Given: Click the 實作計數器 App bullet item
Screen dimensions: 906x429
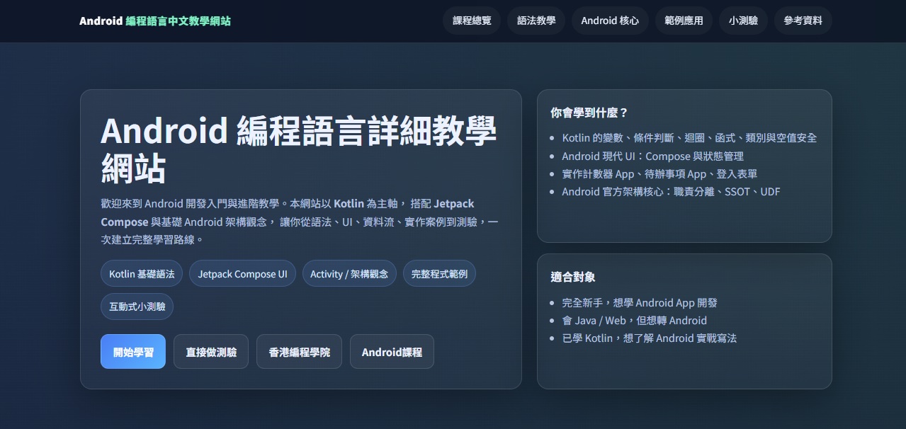Looking at the screenshot, I should (659, 173).
